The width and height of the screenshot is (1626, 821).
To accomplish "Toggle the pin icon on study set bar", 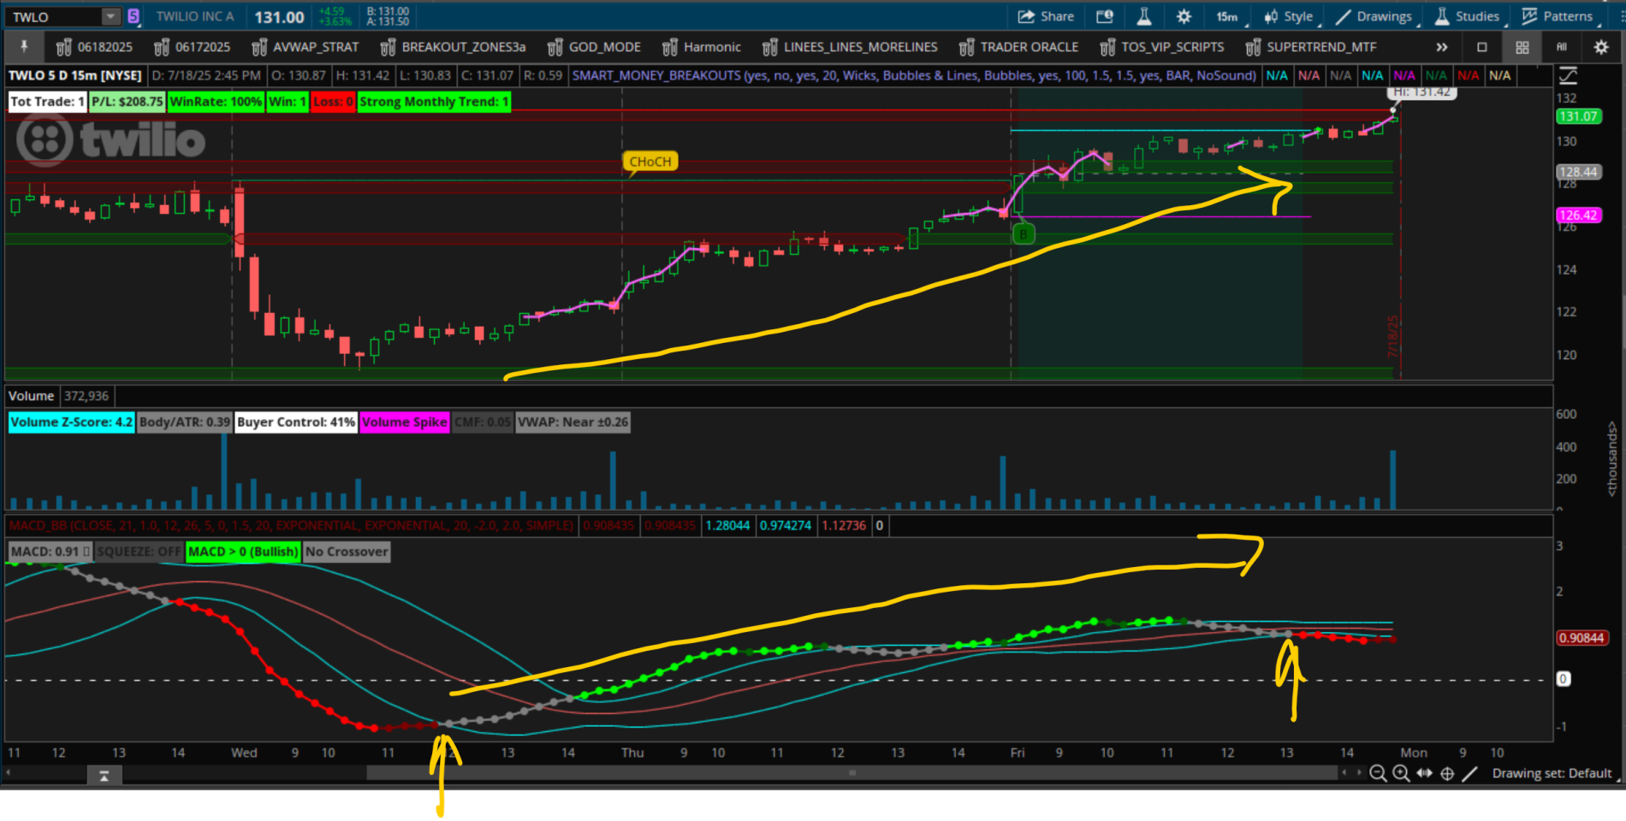I will [24, 47].
